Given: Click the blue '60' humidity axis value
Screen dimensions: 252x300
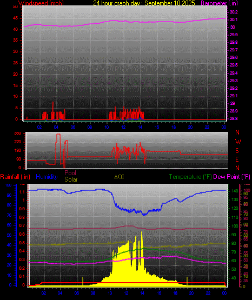Looking at the screenshot, I should point(9,225).
